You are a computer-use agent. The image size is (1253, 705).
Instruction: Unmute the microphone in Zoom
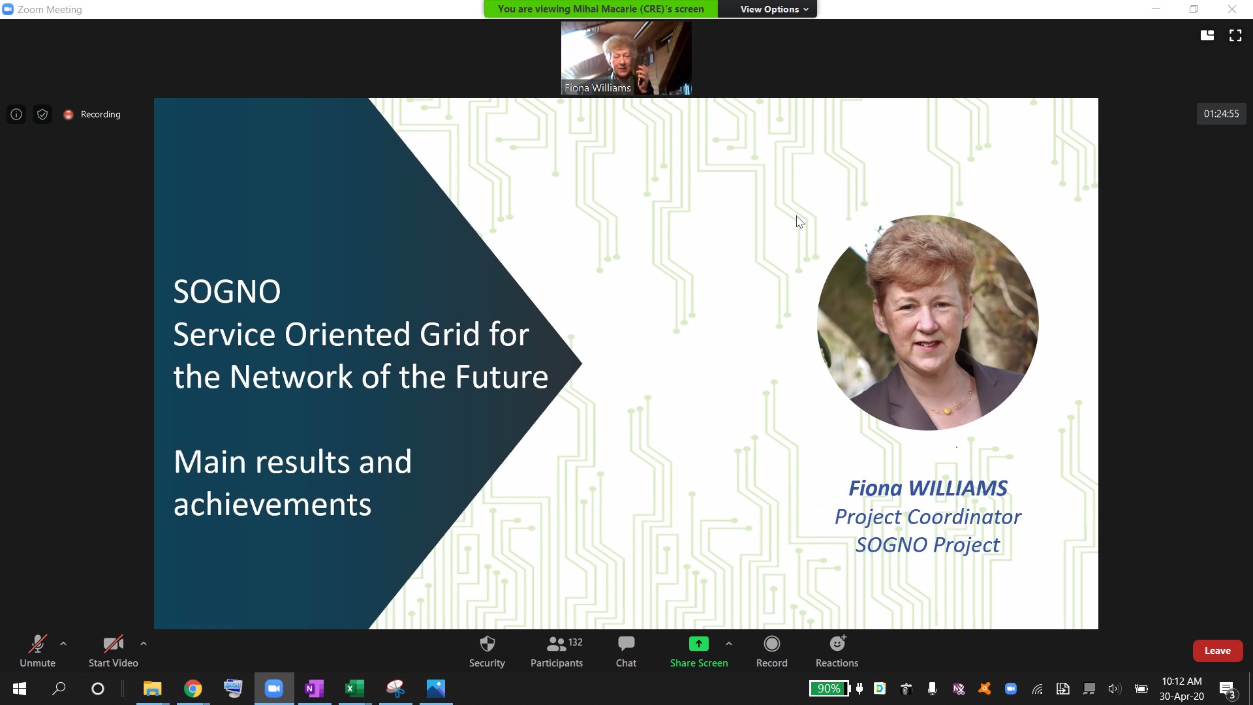tap(37, 651)
